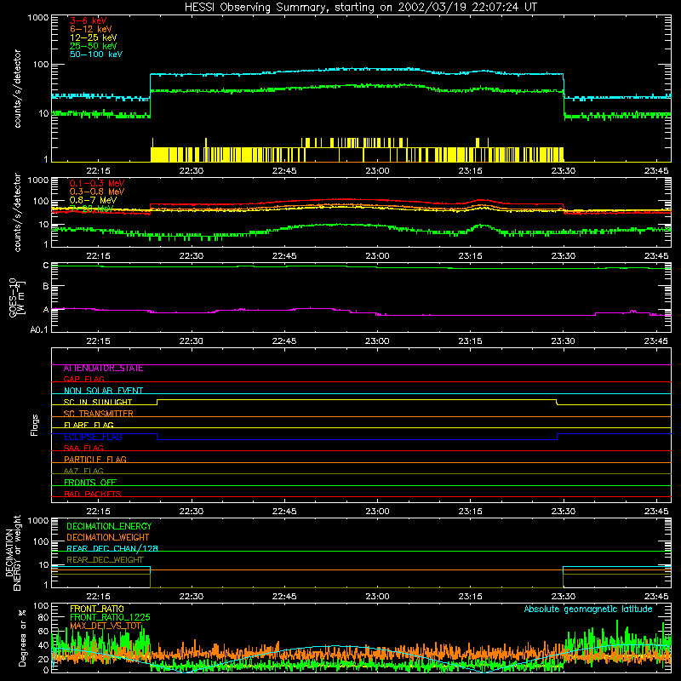Click the A0.1 tick label on GOES axis

coord(39,329)
